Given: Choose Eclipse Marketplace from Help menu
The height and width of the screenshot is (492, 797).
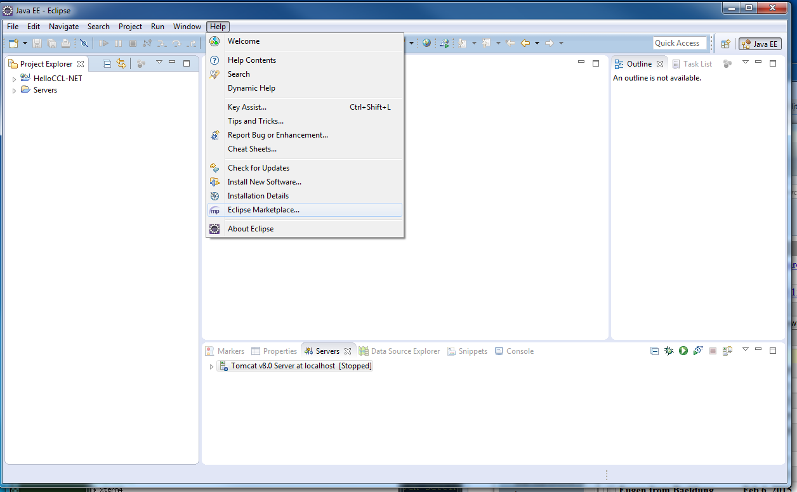Looking at the screenshot, I should point(263,210).
